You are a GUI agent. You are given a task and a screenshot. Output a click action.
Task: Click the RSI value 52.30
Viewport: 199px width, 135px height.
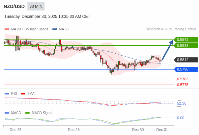(x=181, y=103)
